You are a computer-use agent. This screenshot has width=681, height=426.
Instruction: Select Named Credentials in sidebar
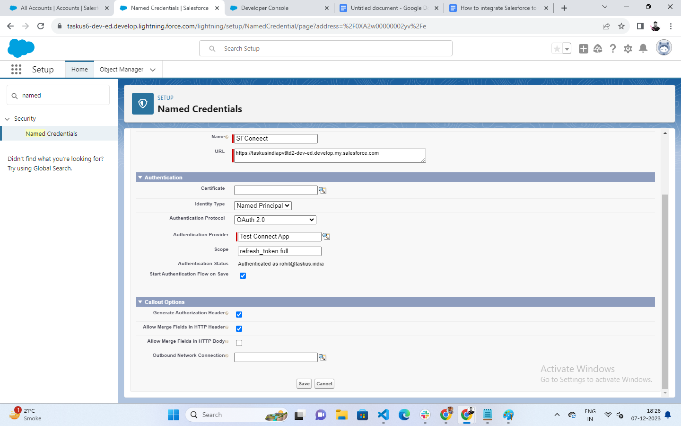pyautogui.click(x=52, y=134)
